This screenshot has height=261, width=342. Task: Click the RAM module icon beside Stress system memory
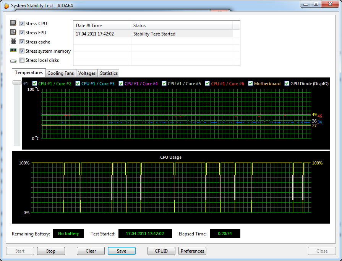(13, 50)
